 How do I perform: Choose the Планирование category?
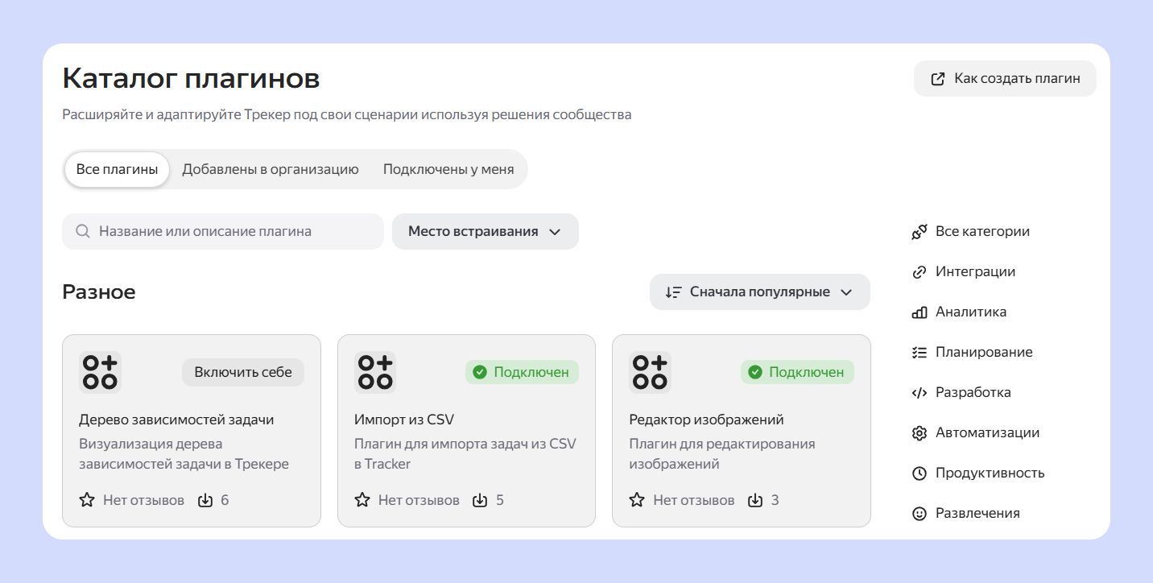pos(972,352)
